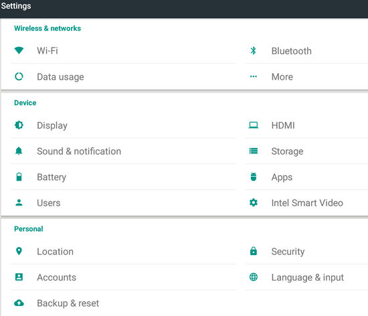
Task: Click the Settings title in top bar
Action: 16,6
